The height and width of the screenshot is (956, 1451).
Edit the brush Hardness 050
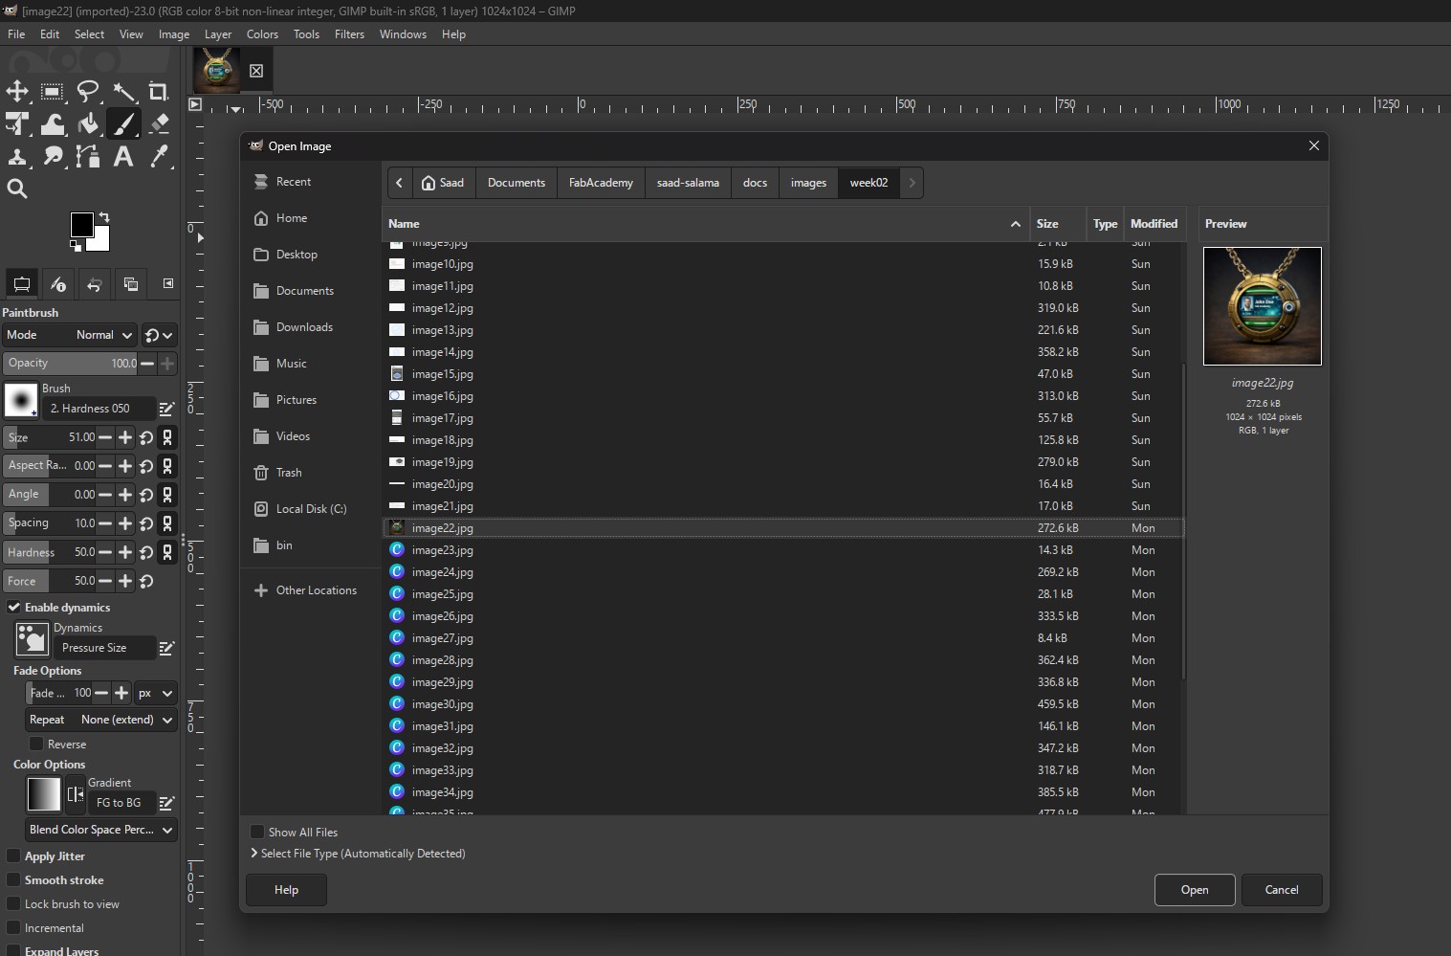pyautogui.click(x=166, y=409)
